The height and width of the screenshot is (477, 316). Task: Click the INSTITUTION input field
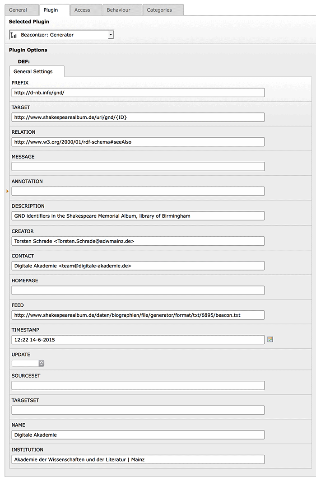(138, 459)
